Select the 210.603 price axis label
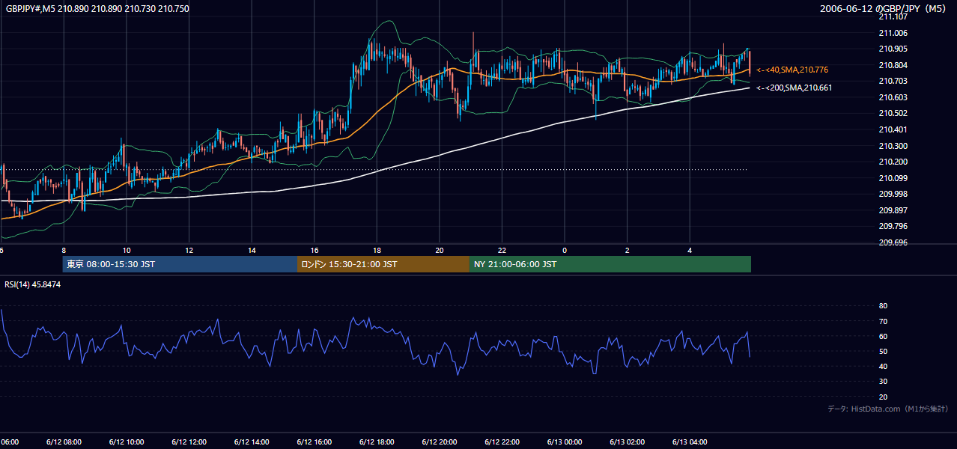The width and height of the screenshot is (957, 449). pos(893,97)
